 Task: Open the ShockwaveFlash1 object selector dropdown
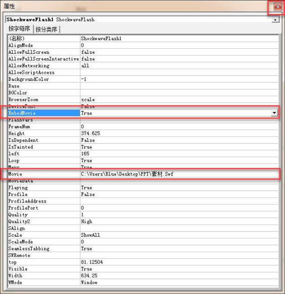point(275,20)
